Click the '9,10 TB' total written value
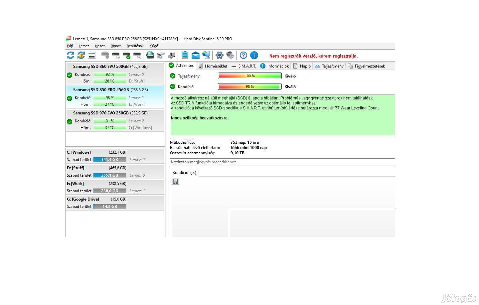The image size is (479, 305). pyautogui.click(x=238, y=153)
